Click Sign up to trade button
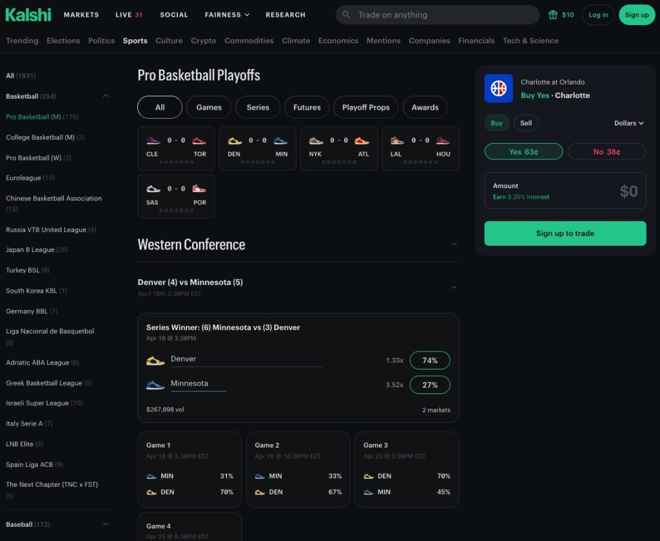Viewport: 660px width, 541px height. click(565, 233)
